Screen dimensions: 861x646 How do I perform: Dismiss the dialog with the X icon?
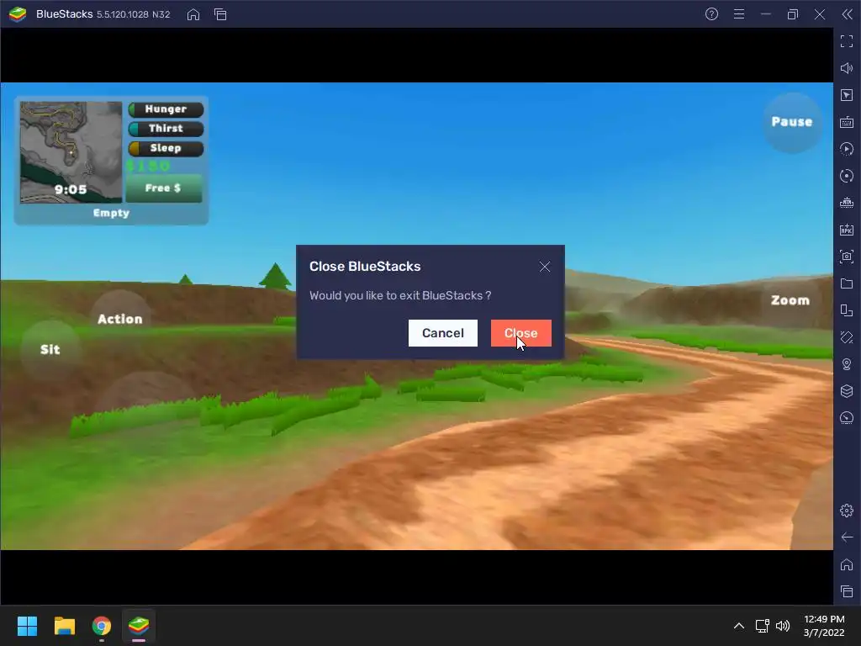click(x=545, y=267)
